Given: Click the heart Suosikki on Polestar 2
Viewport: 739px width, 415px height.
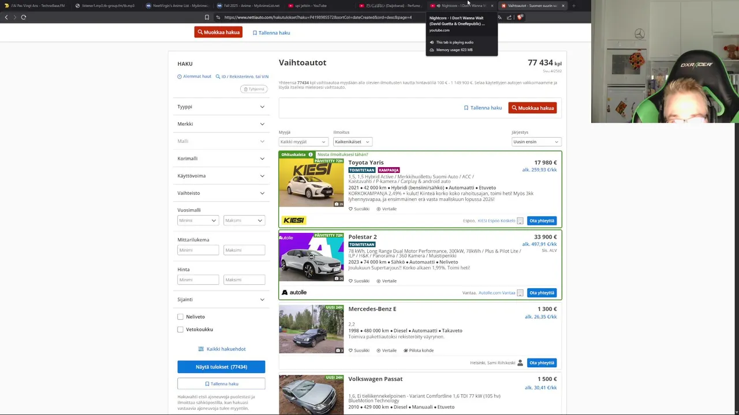Looking at the screenshot, I should tap(359, 281).
